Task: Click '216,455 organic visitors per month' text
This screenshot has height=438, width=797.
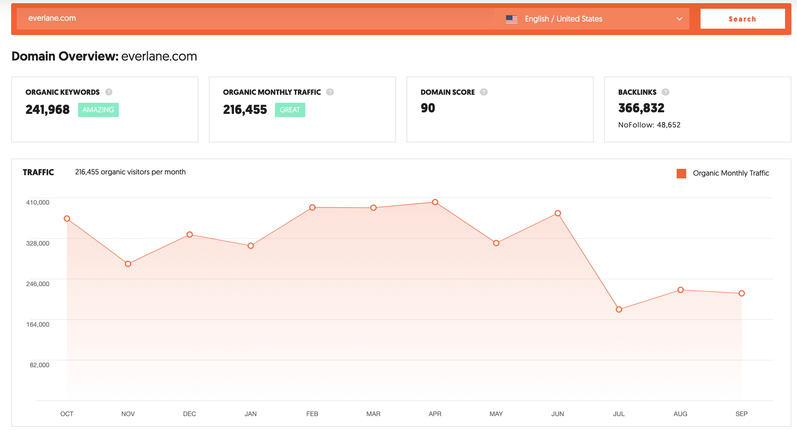Action: (x=130, y=172)
